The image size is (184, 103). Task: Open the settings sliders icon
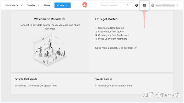tap(144, 5)
